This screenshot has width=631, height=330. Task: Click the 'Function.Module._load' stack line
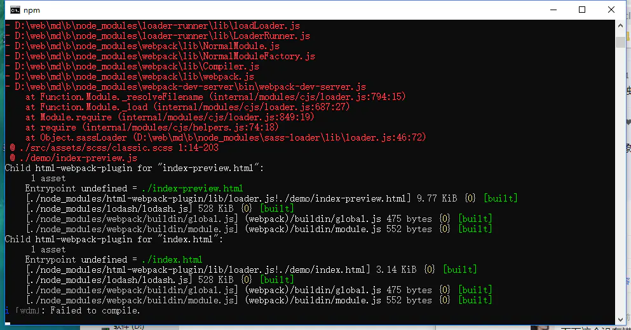pos(187,107)
